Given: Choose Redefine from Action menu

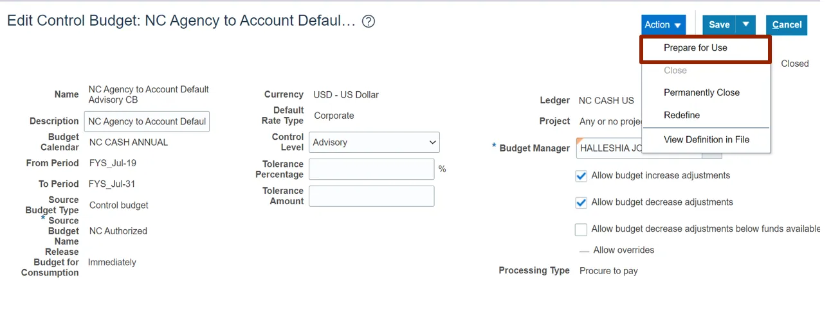Looking at the screenshot, I should pos(681,115).
